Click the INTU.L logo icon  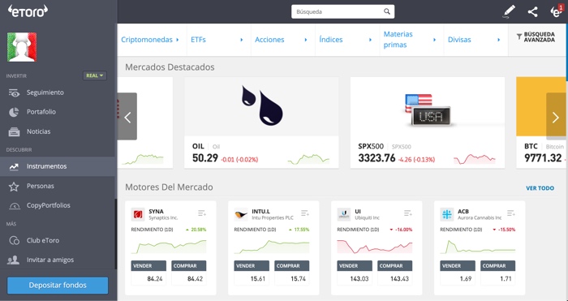[x=241, y=214]
